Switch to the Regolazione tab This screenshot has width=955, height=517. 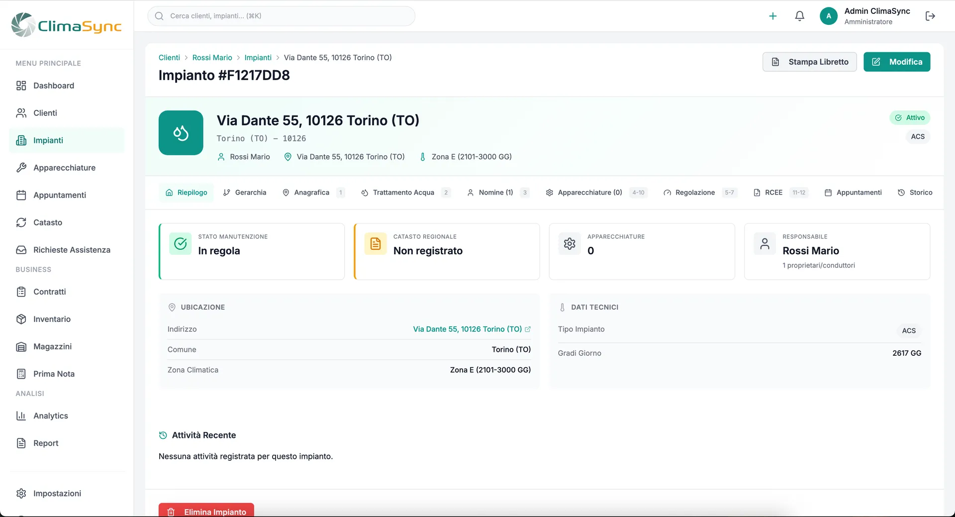(x=700, y=193)
